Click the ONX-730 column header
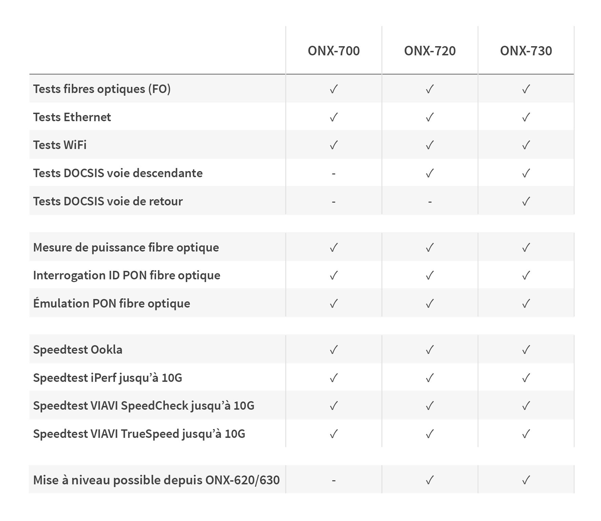 click(x=526, y=51)
